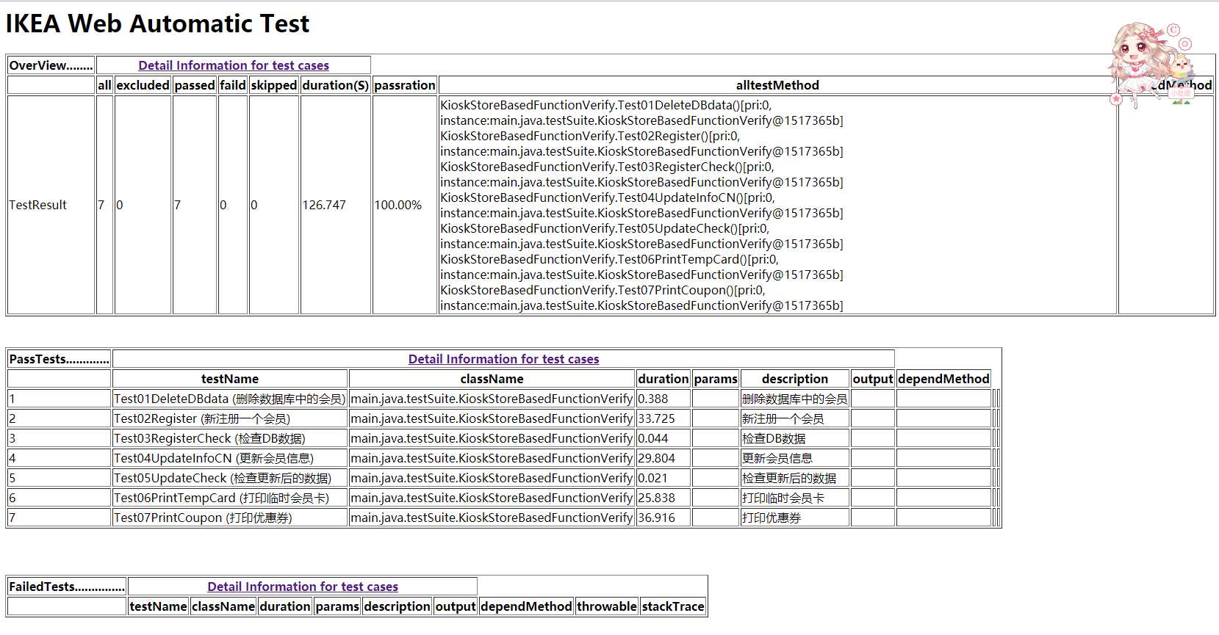Screen dimensions: 1219x635
Task: Select duration 0.388 in PassTests
Action: point(664,399)
